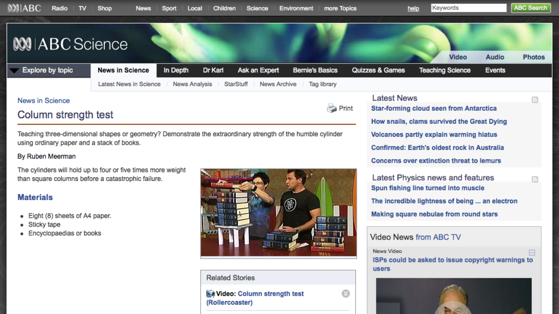The width and height of the screenshot is (559, 314).
Task: Click the ABC Science banner logo
Action: point(70,44)
